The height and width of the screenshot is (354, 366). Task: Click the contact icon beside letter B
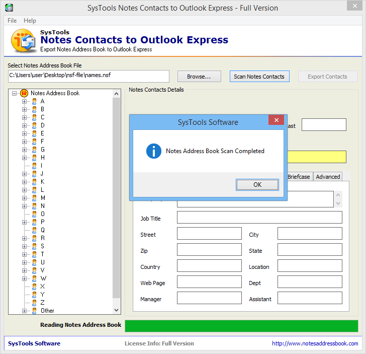[34, 109]
